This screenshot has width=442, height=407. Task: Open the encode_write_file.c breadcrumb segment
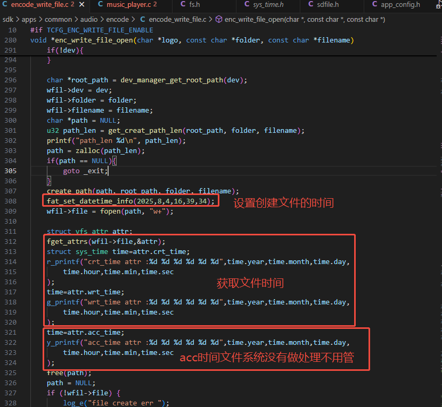tap(177, 20)
